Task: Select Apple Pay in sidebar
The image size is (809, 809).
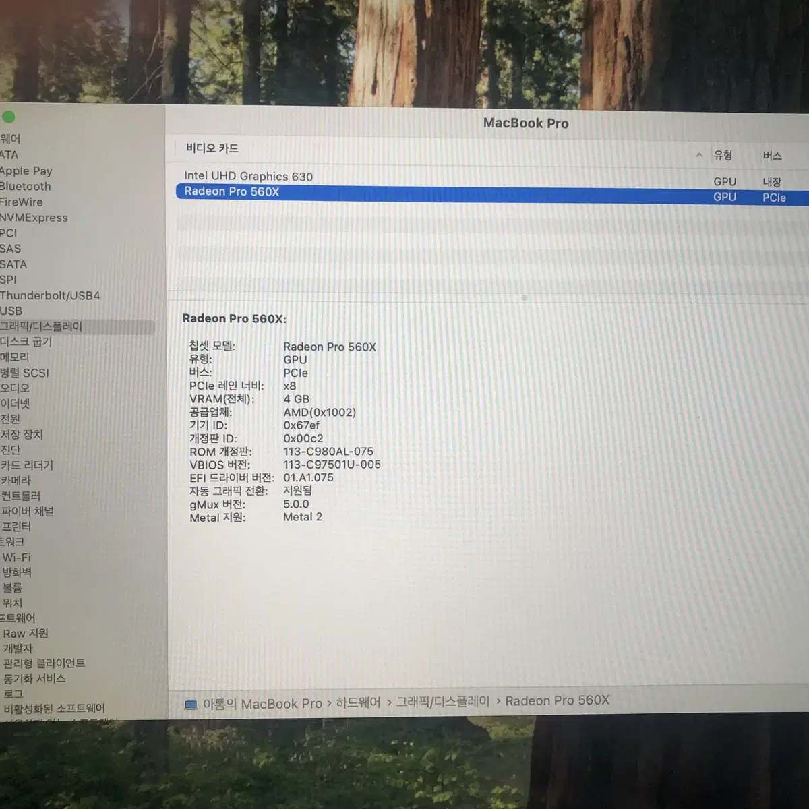Action: 26,171
